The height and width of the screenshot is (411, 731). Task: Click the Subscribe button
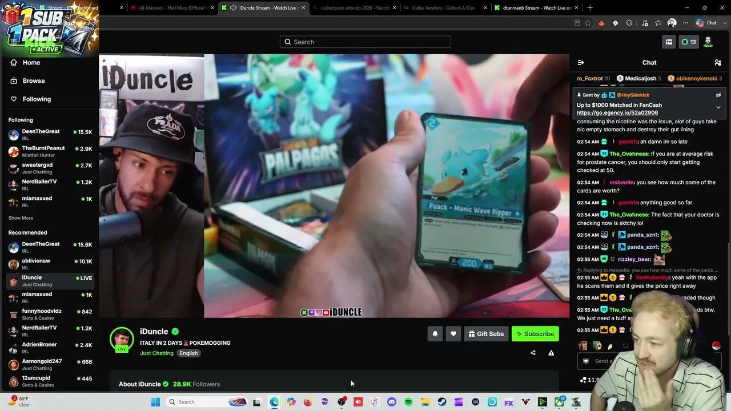point(535,334)
